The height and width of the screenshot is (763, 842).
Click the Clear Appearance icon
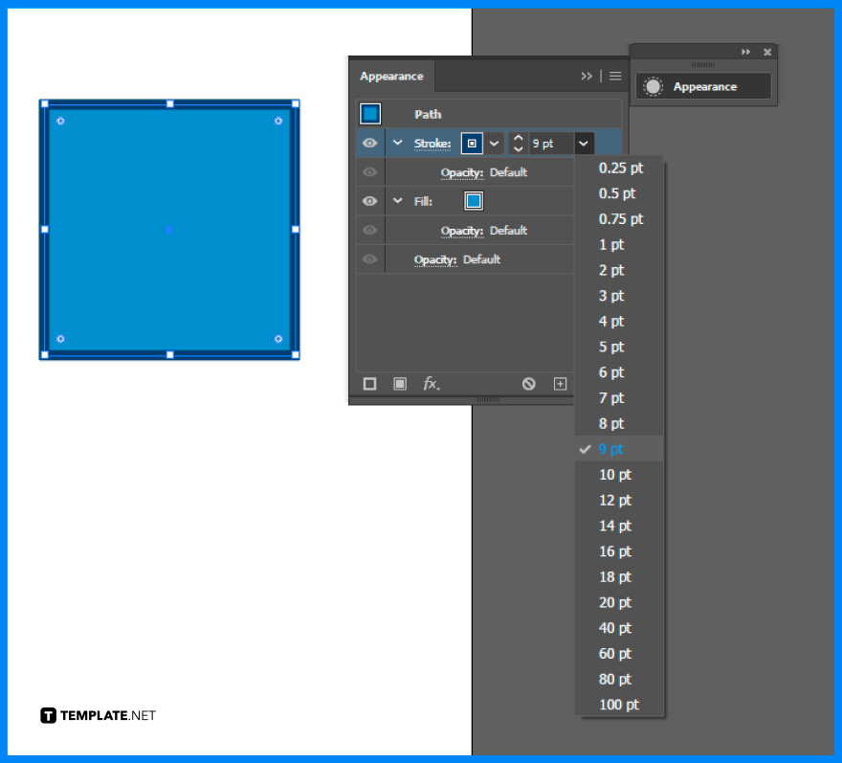528,384
